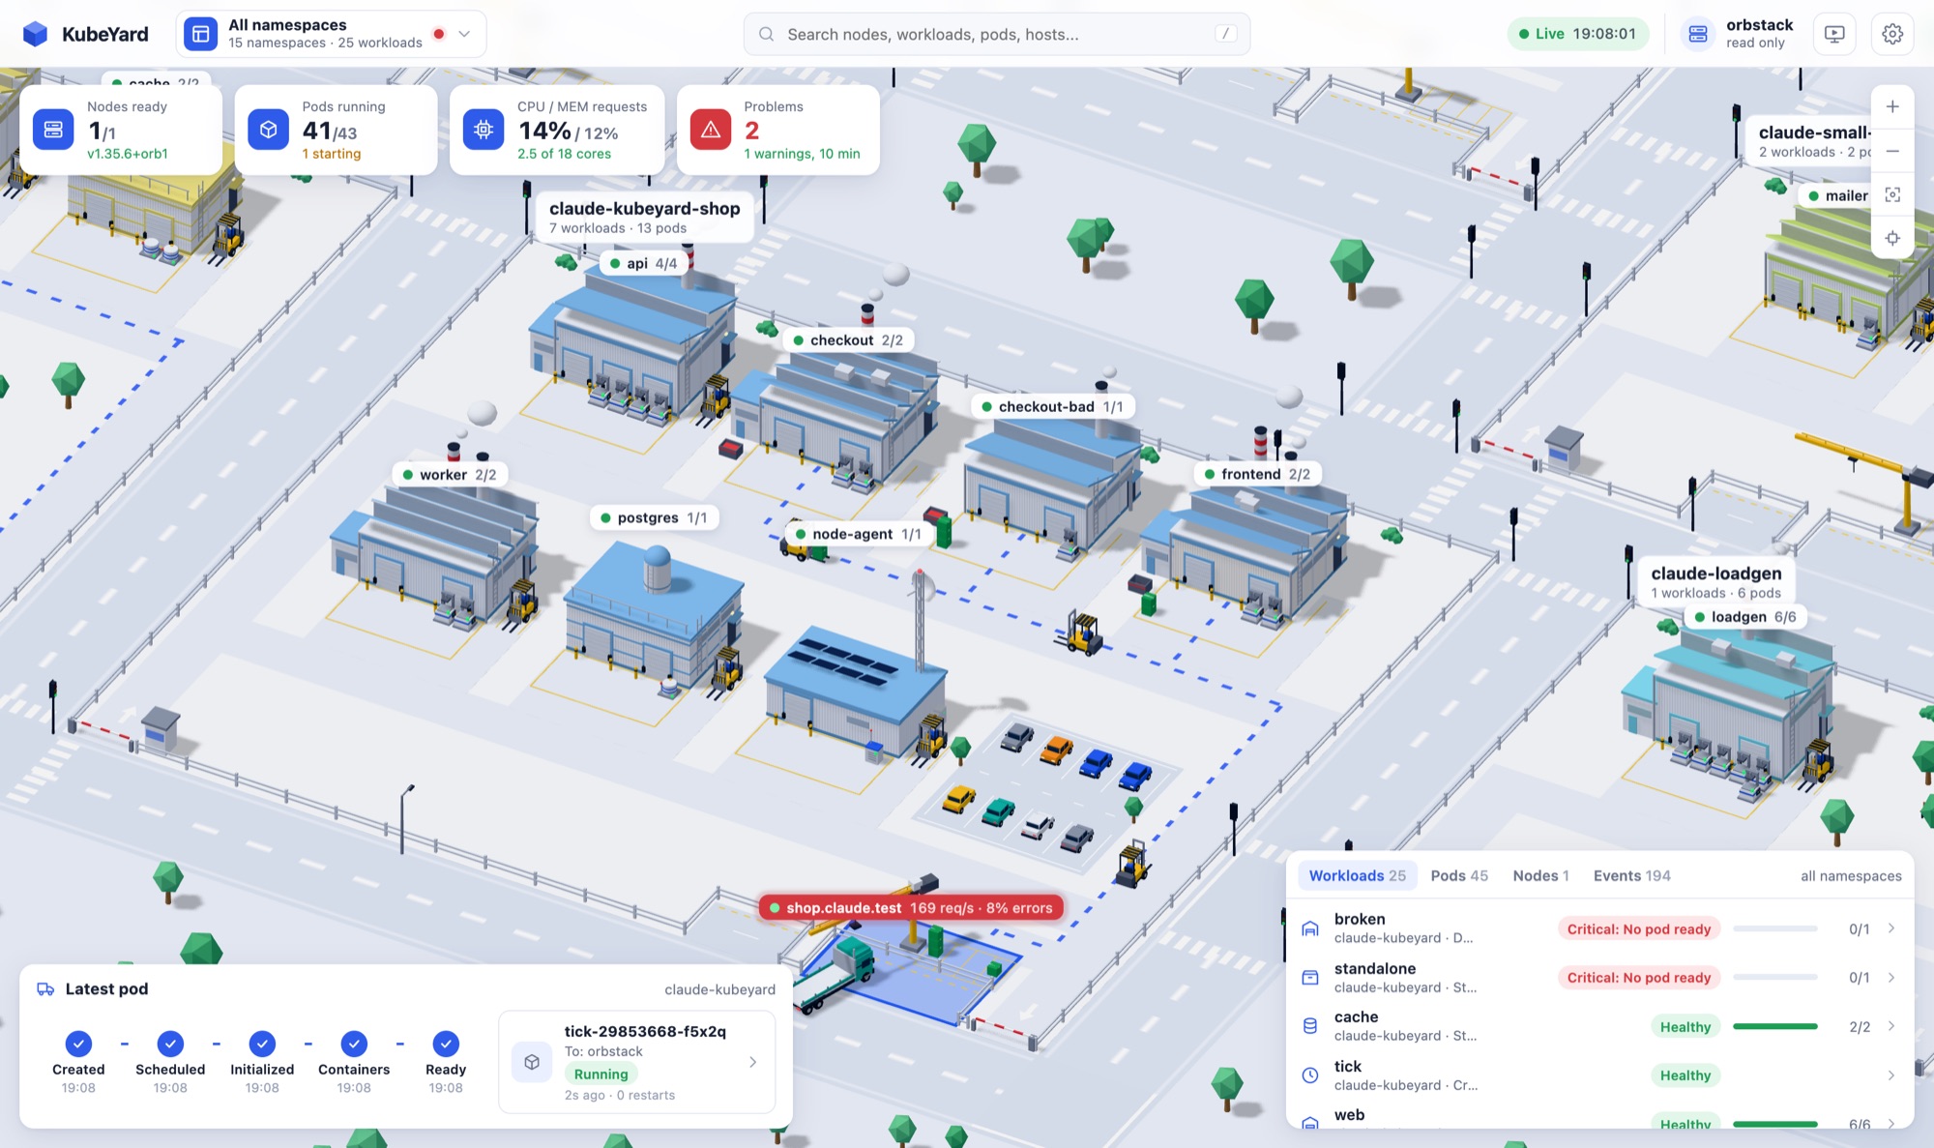Open the Nodes ready stat card

(121, 130)
